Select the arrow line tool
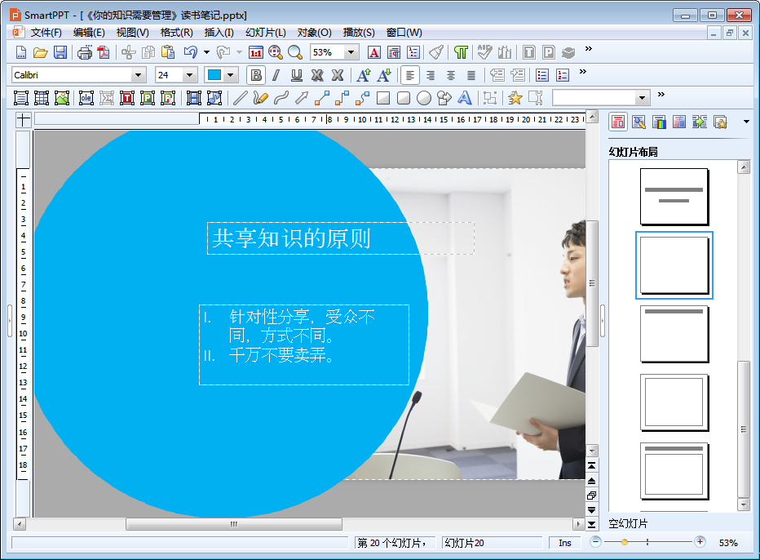Image resolution: width=760 pixels, height=560 pixels. click(302, 98)
